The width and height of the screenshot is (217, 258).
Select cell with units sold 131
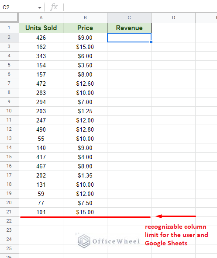[x=41, y=185]
